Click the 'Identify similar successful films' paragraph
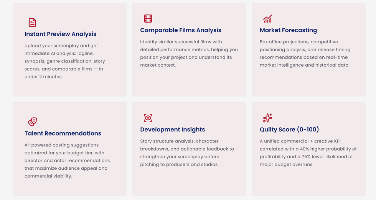 click(x=189, y=53)
